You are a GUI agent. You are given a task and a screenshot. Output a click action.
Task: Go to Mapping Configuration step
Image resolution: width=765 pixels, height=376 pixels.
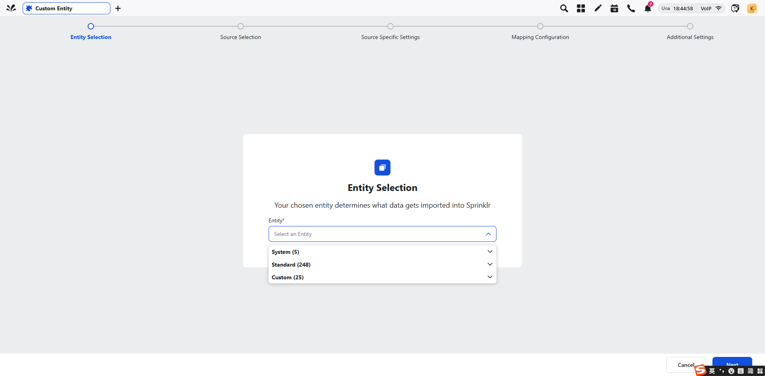540,37
